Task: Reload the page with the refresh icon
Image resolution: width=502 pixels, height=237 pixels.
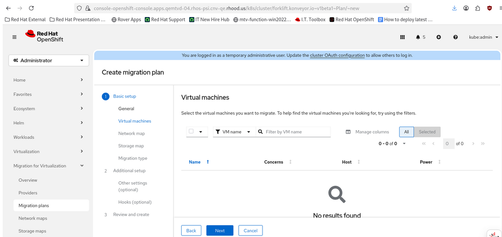Action: (x=31, y=8)
